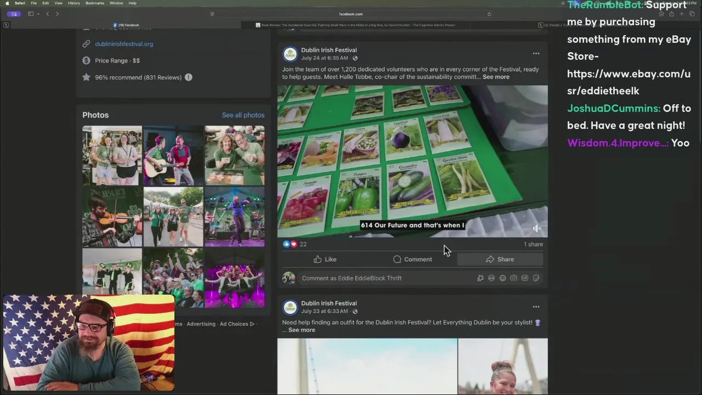The width and height of the screenshot is (702, 395).
Task: Open the History menu
Action: (x=74, y=3)
